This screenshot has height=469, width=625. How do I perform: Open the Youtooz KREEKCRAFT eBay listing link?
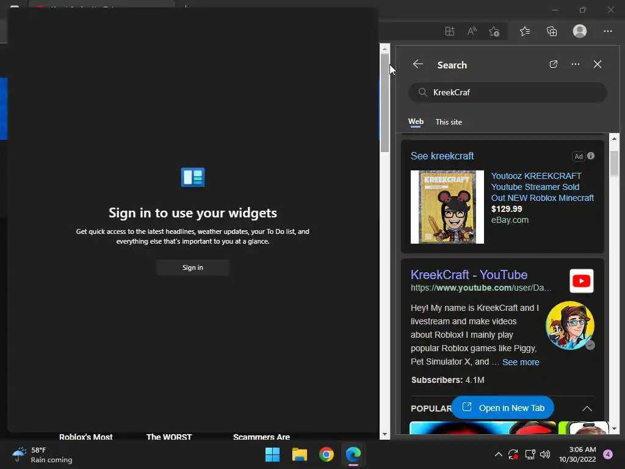[542, 187]
